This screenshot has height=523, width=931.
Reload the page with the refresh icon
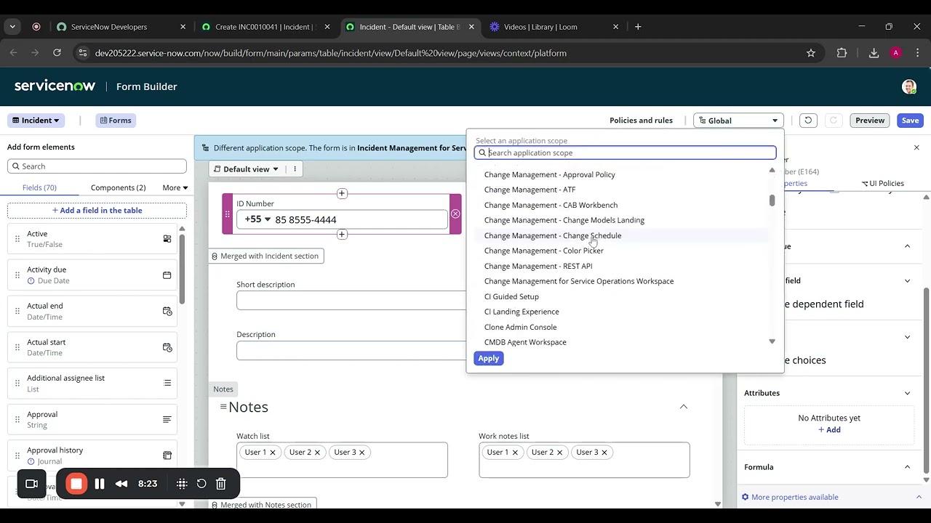pyautogui.click(x=57, y=53)
